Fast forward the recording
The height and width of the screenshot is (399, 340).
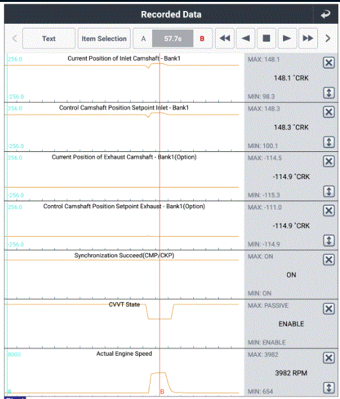coord(308,38)
